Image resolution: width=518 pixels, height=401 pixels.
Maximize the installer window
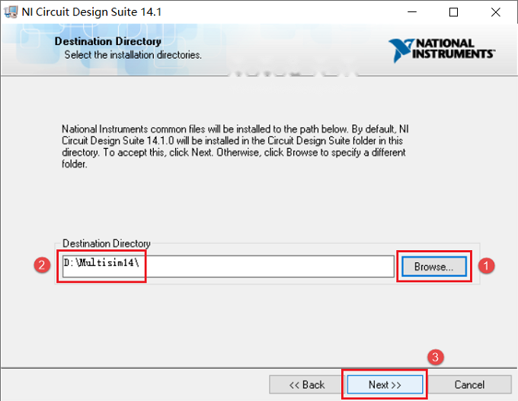pos(453,12)
